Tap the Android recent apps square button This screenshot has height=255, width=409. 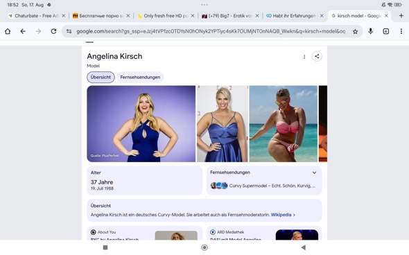click(105, 247)
